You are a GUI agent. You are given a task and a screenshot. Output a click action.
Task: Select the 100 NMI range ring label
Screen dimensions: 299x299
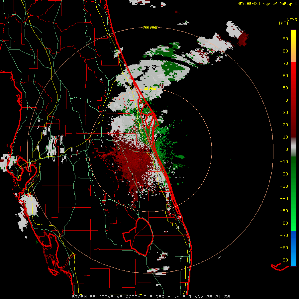pos(150,28)
